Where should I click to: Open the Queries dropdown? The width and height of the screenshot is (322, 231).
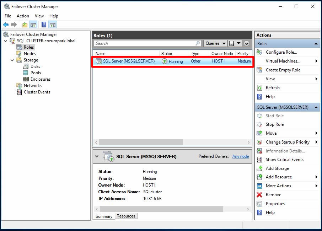click(215, 43)
